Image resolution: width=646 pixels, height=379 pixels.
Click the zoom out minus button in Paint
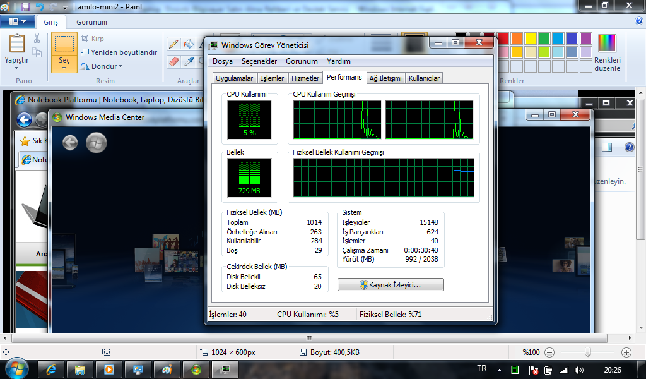549,352
